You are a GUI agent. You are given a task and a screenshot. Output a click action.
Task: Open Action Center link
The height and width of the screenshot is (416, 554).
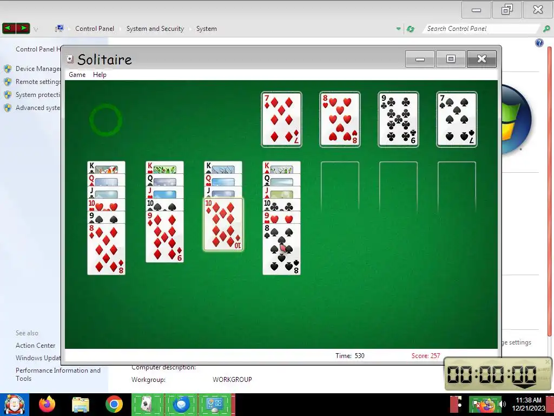coord(35,345)
